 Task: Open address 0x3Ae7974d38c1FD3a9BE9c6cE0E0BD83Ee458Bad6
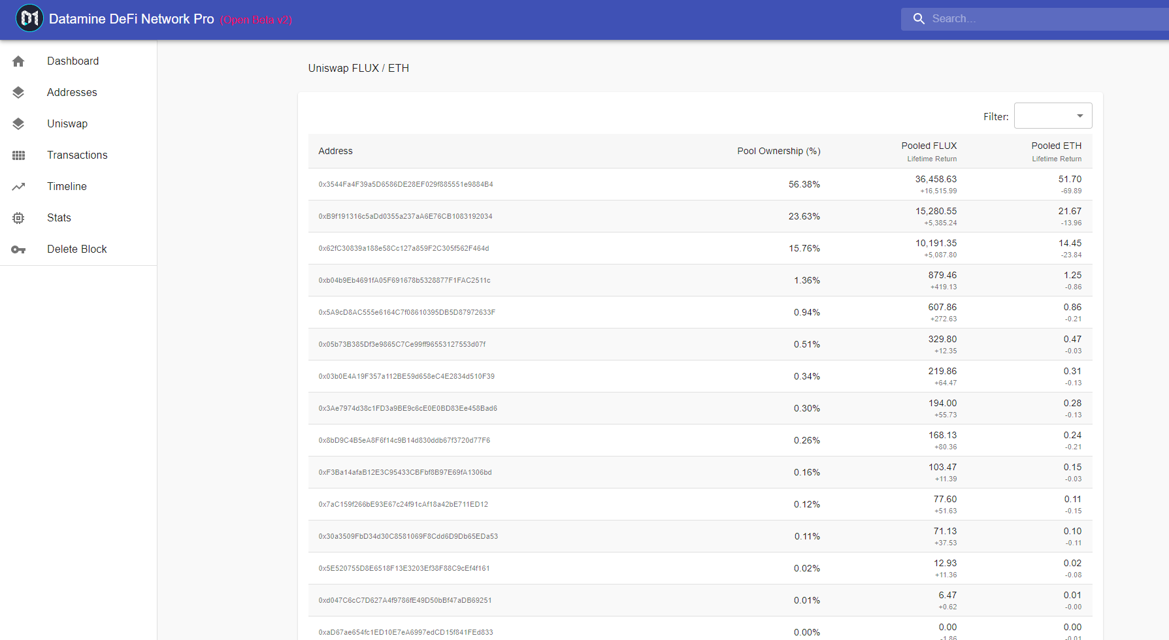[408, 408]
